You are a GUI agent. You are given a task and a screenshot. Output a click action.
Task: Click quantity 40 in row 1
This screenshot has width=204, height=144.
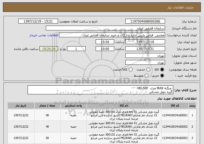47,115
